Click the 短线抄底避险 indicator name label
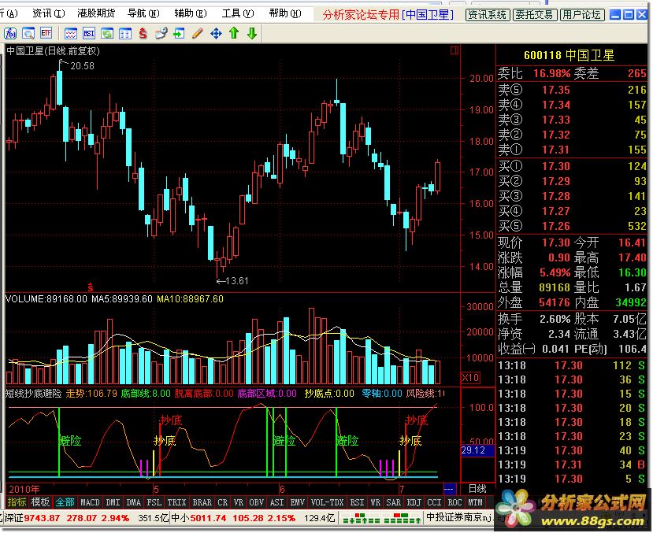653x533 pixels. point(33,394)
